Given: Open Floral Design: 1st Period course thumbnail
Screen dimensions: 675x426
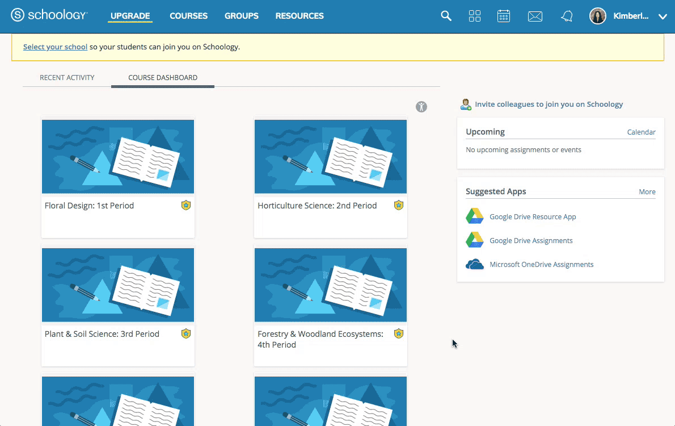Looking at the screenshot, I should 118,157.
